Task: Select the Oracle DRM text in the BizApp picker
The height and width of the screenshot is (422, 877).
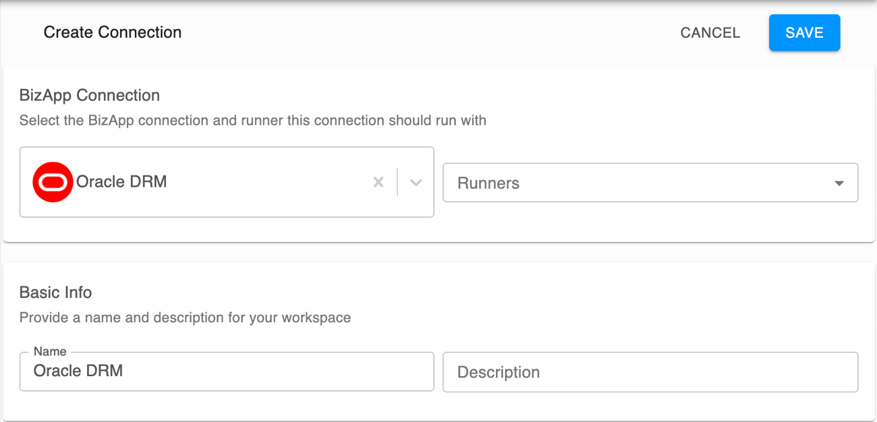Action: click(122, 181)
